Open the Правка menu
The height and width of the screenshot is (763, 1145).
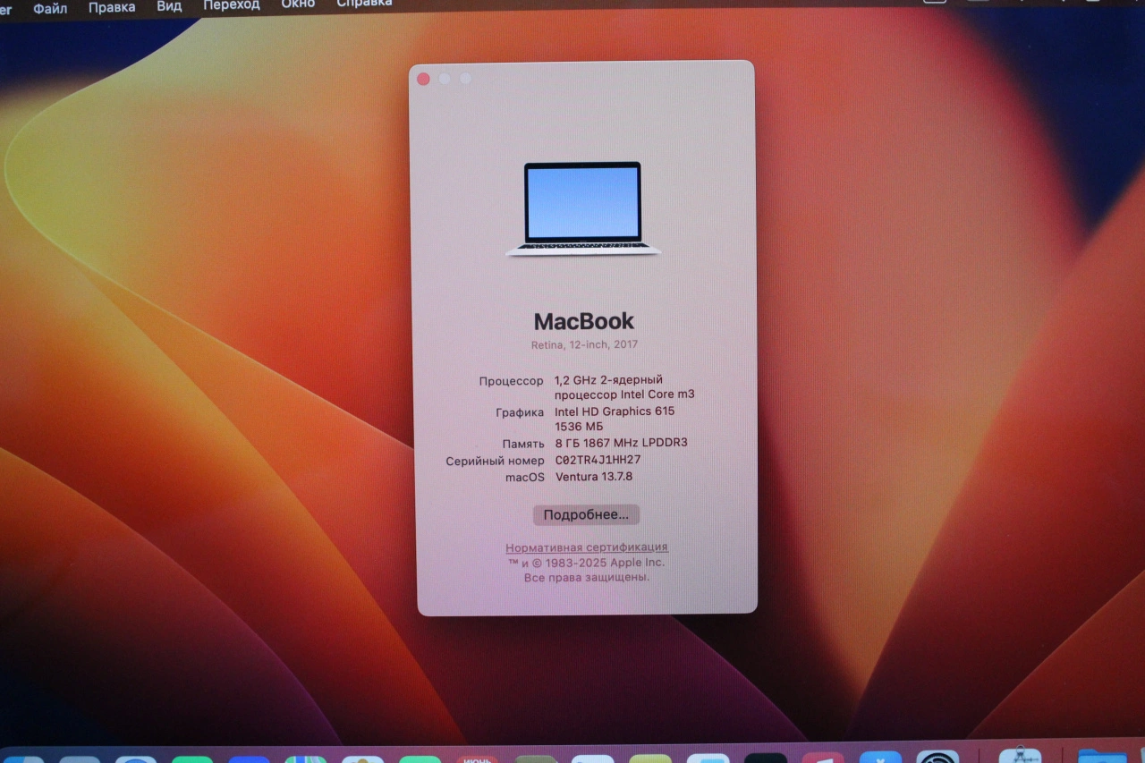point(112,7)
